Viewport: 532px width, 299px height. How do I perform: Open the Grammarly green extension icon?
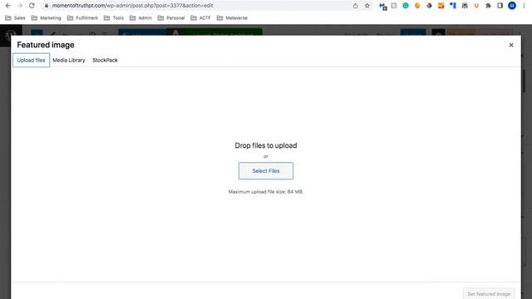tap(406, 6)
